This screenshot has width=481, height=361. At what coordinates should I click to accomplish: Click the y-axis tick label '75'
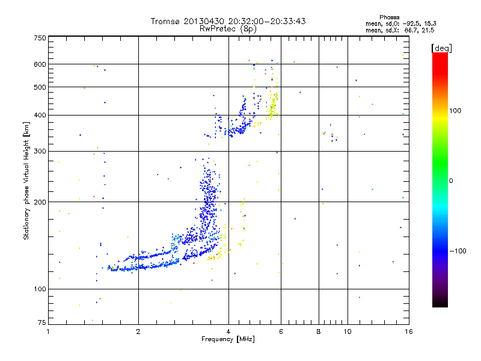42,322
